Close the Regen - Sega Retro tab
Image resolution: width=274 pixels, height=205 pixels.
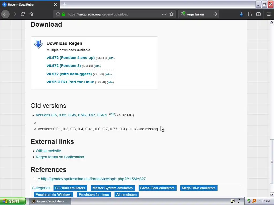point(55,5)
